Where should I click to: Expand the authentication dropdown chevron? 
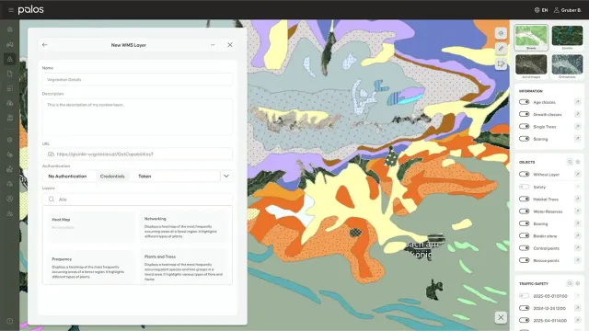226,176
